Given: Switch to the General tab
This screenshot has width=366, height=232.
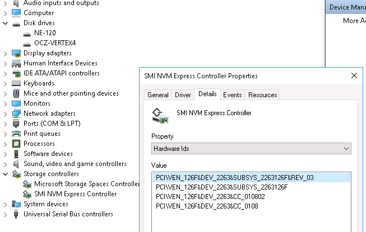Looking at the screenshot, I should pos(158,95).
